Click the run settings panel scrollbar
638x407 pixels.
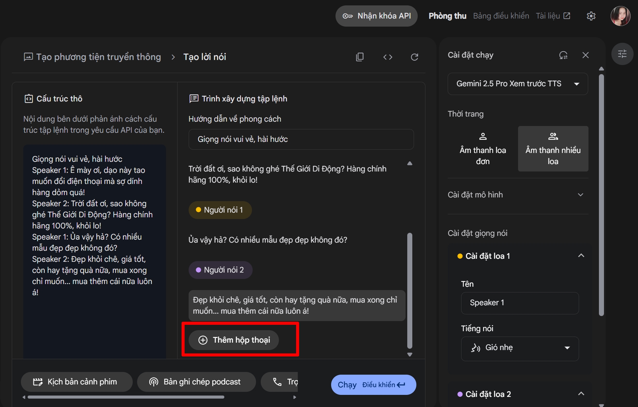coord(601,195)
